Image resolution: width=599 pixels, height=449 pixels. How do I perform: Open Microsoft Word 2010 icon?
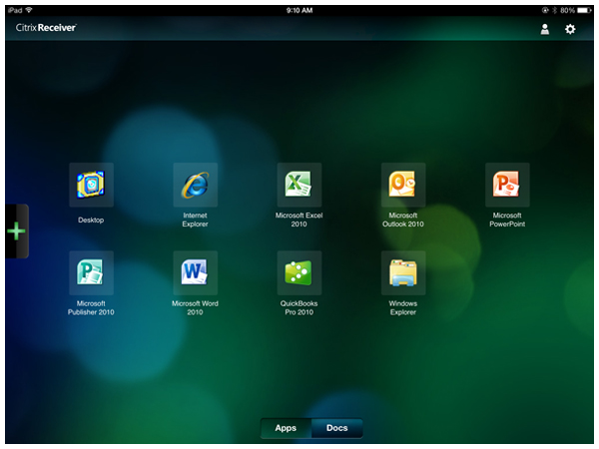coord(196,272)
